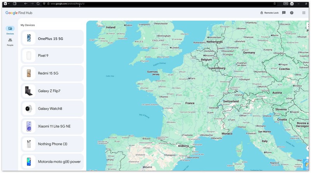Click the Remote Lock button

pos(269,13)
